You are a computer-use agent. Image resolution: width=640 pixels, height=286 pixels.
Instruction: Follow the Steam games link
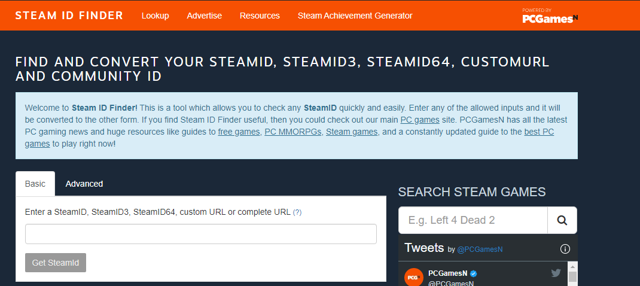[x=352, y=132]
